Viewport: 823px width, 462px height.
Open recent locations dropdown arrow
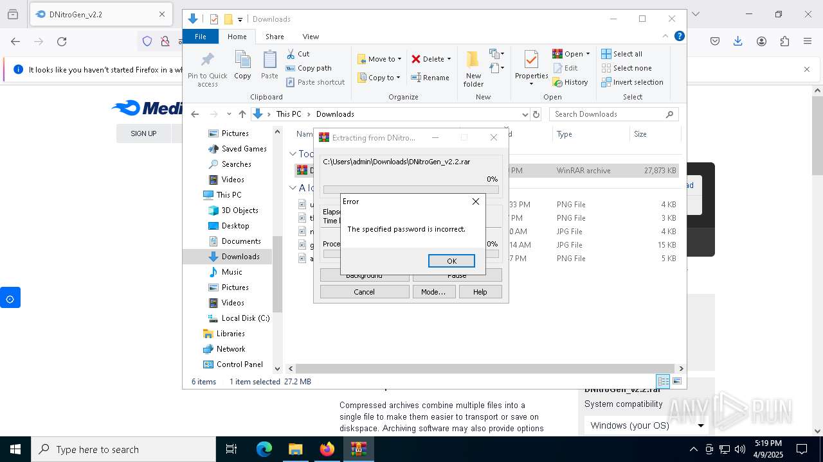point(228,114)
